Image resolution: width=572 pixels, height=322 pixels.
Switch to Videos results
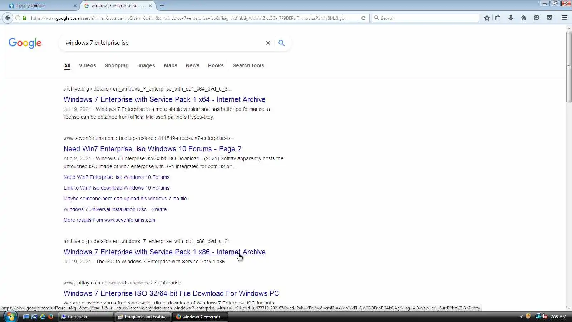click(88, 65)
